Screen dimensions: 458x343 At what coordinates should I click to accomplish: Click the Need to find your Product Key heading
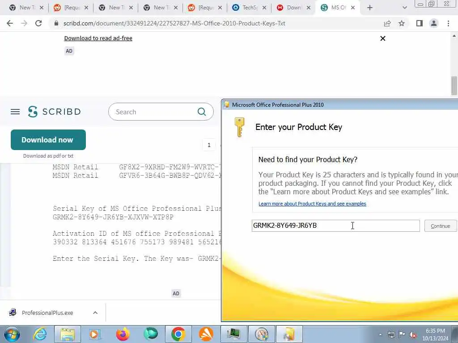pos(308,159)
